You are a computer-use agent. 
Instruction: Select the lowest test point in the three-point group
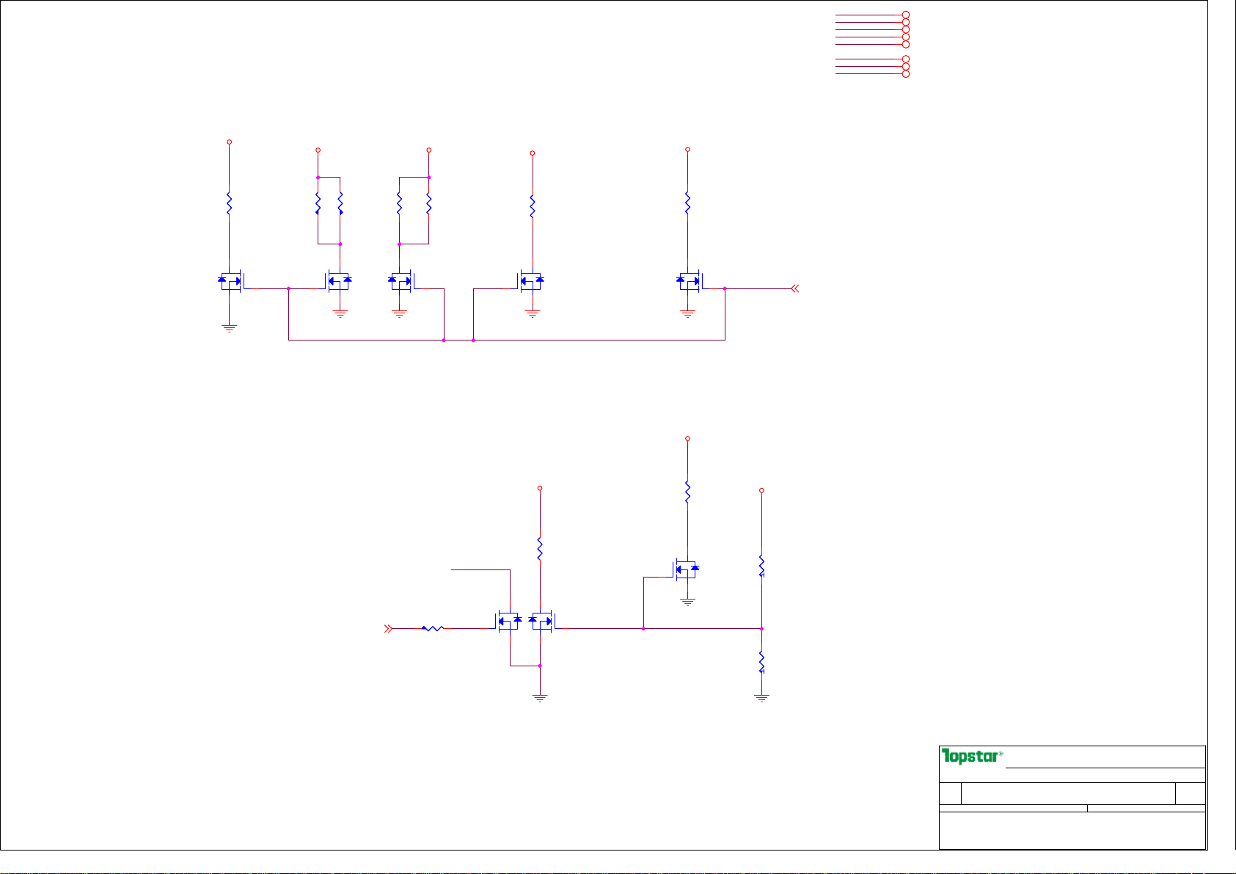click(x=906, y=73)
